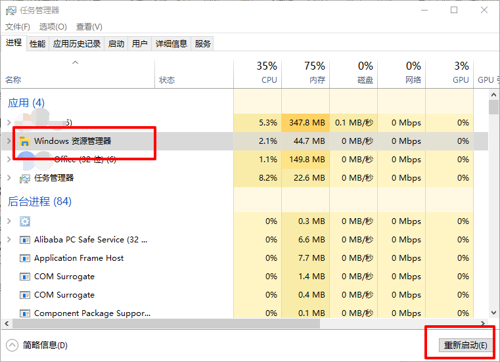
Task: Open the 选项(O) menu
Action: coord(53,27)
